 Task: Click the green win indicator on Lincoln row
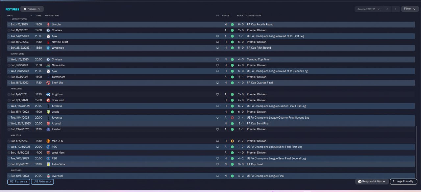click(x=232, y=24)
